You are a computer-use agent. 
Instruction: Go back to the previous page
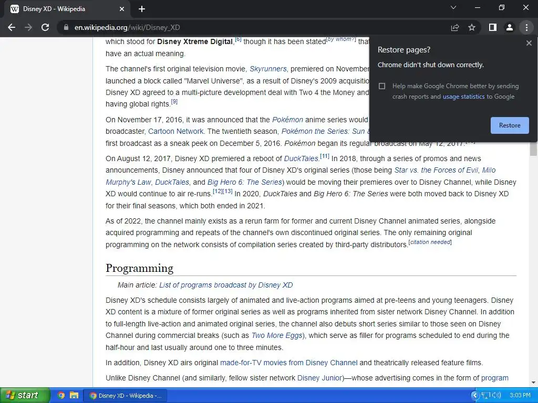pyautogui.click(x=12, y=27)
